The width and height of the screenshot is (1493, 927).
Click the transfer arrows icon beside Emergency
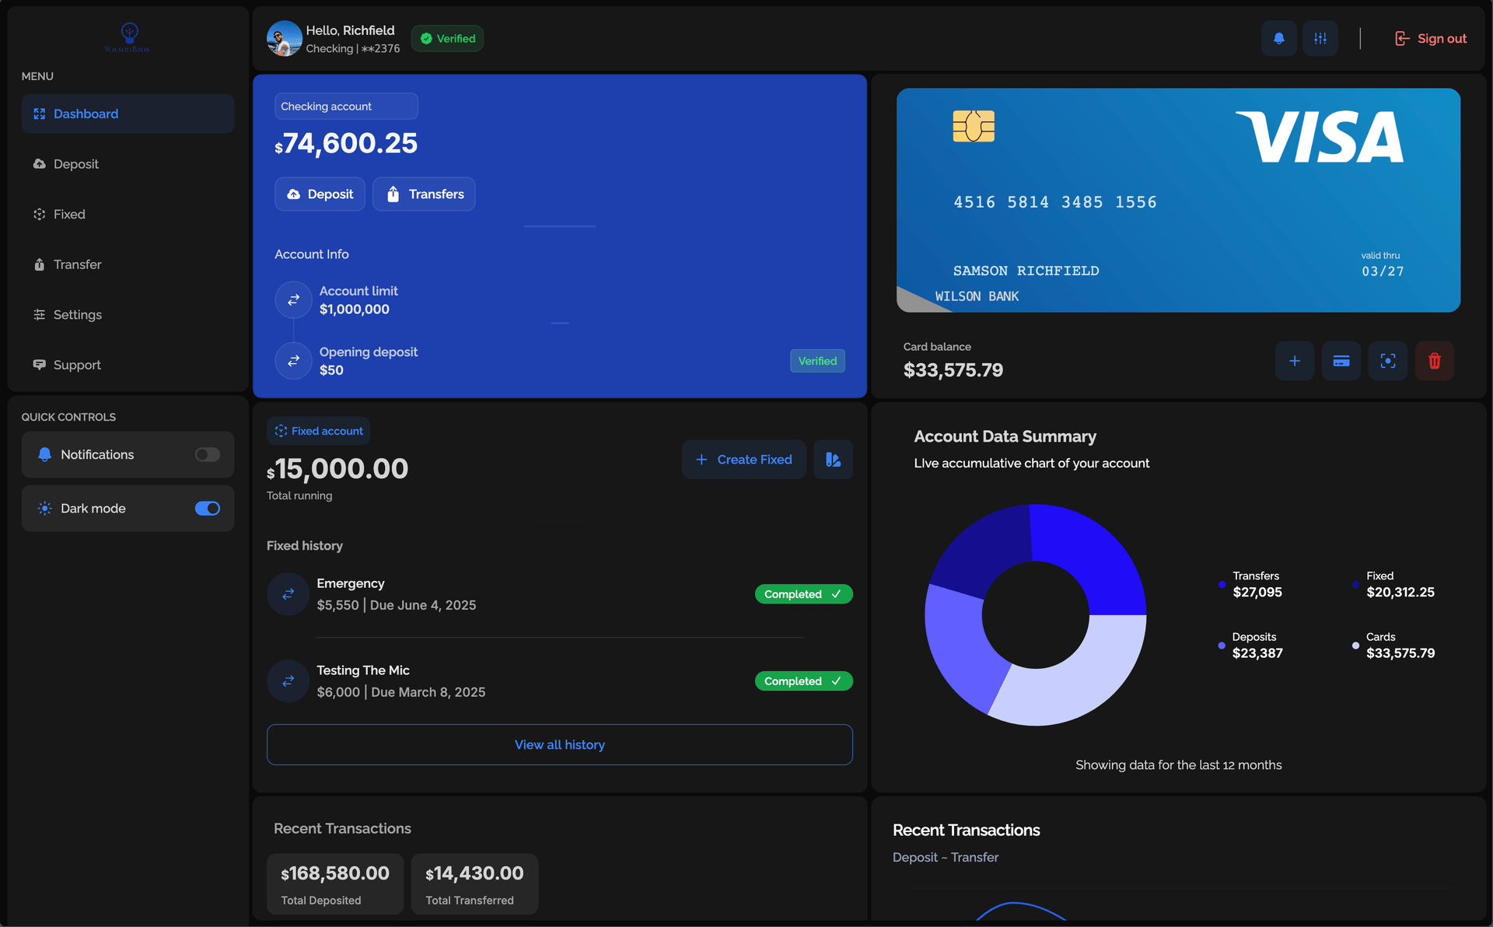288,593
